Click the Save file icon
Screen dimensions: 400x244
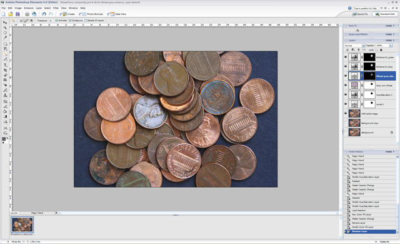coord(17,14)
